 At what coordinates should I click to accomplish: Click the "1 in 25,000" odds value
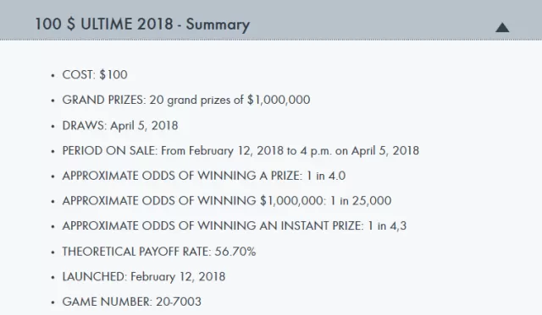click(x=361, y=201)
